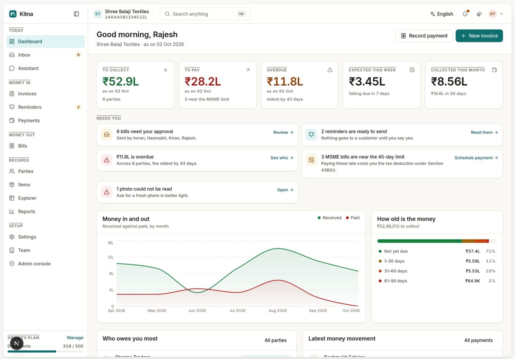The height and width of the screenshot is (359, 515).
Task: Click Schedule payment for MSME bills
Action: point(476,158)
